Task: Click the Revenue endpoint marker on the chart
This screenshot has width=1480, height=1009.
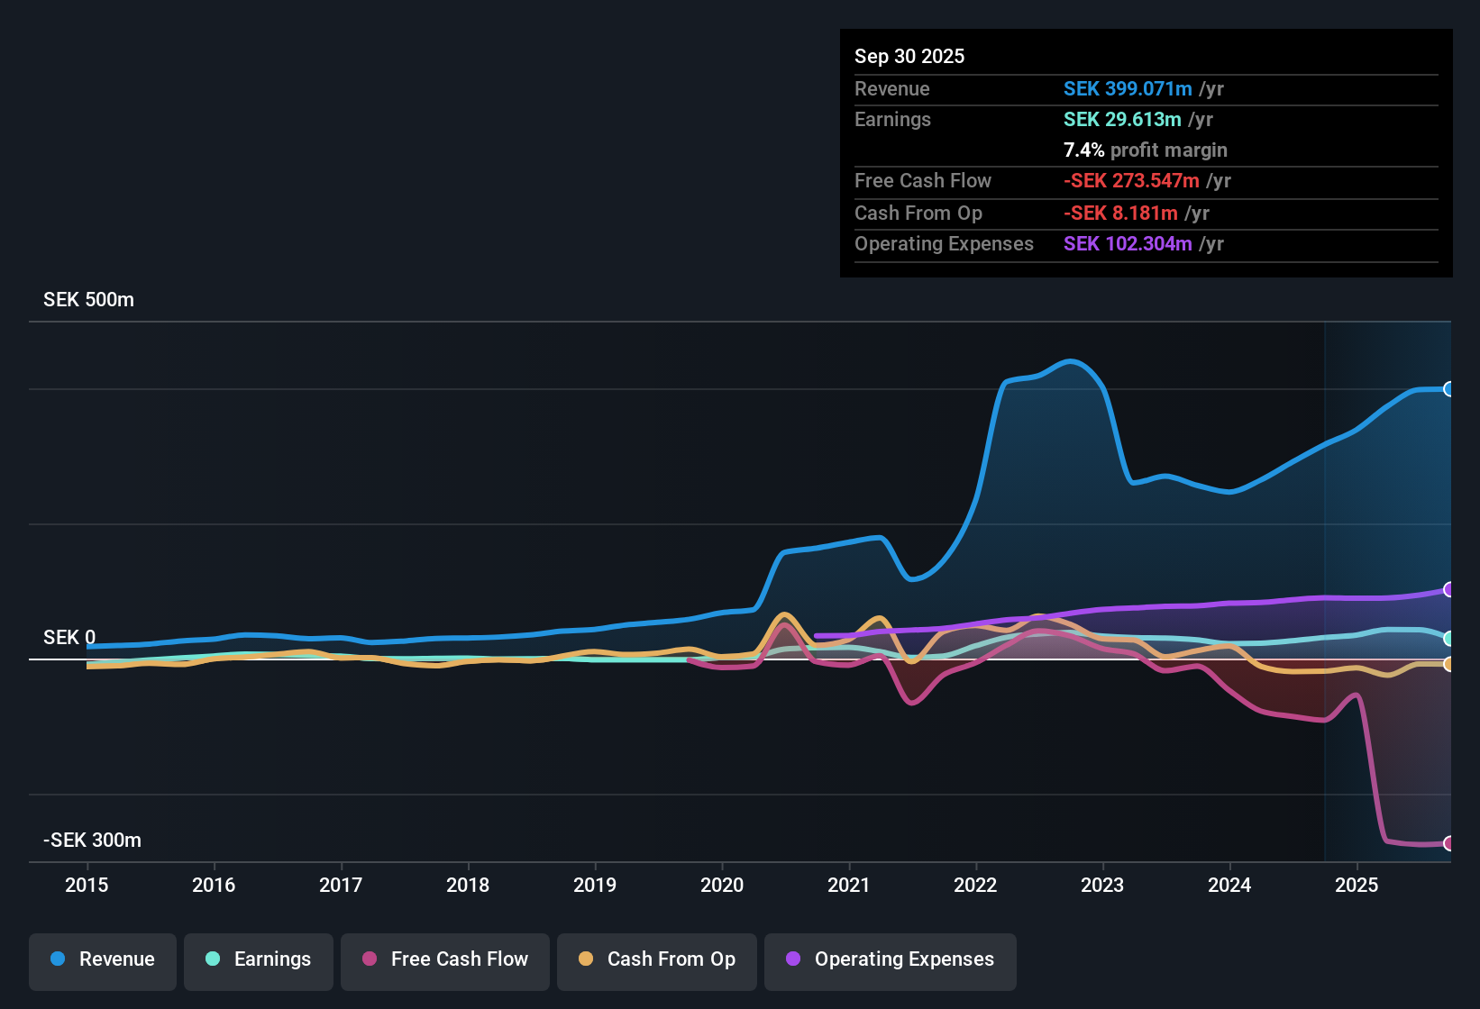Action: 1449,389
